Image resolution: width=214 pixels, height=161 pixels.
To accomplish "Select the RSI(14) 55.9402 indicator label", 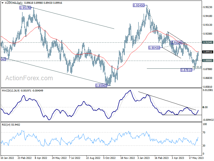I will [x=11, y=125].
